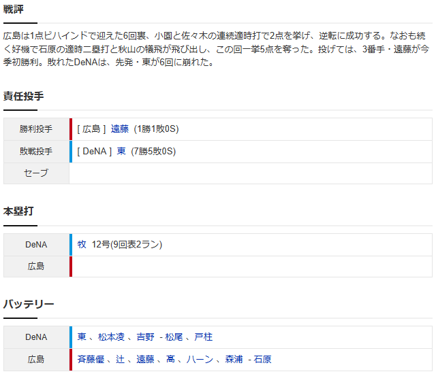Viewport: 436px width, 376px height.
Task: Open 斉藤優 link in 広島 battery
Action: [91, 360]
